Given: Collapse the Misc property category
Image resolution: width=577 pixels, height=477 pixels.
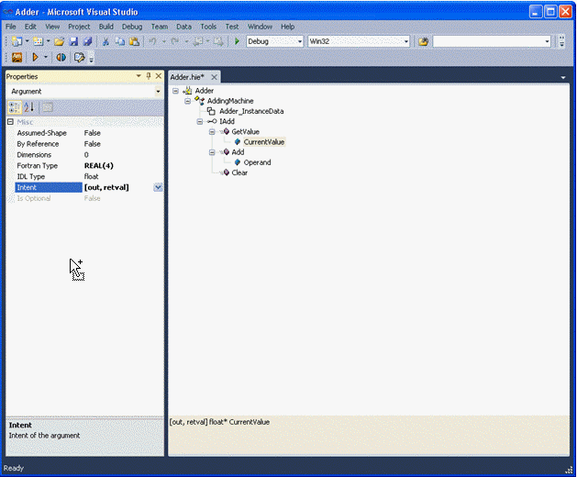Looking at the screenshot, I should point(10,122).
